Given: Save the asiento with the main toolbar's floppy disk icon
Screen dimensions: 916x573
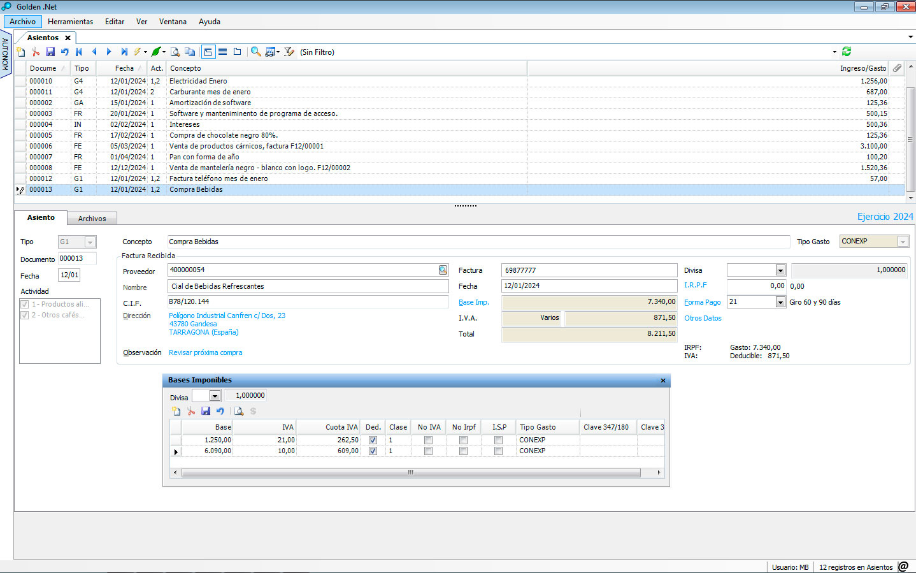Looking at the screenshot, I should coord(50,52).
